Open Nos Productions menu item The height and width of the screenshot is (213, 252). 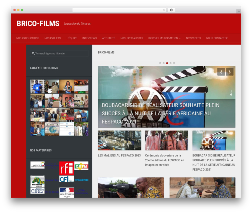point(28,38)
